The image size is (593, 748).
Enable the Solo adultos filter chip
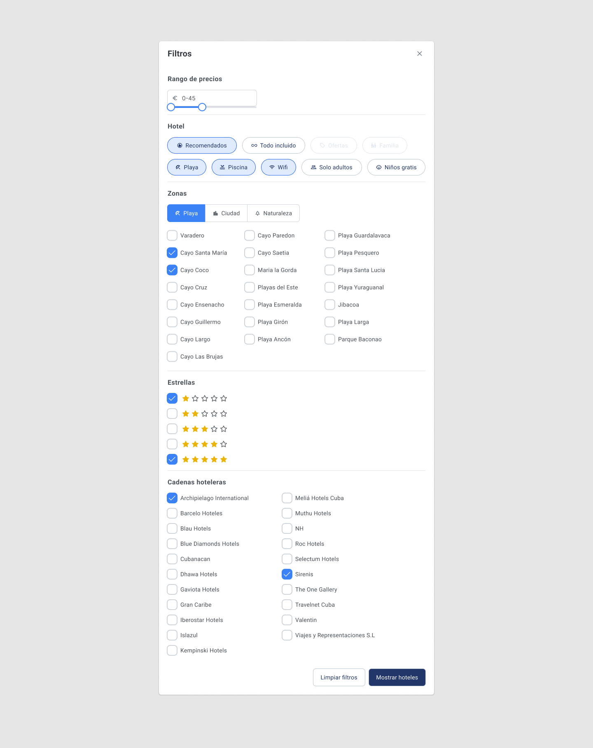pyautogui.click(x=332, y=167)
